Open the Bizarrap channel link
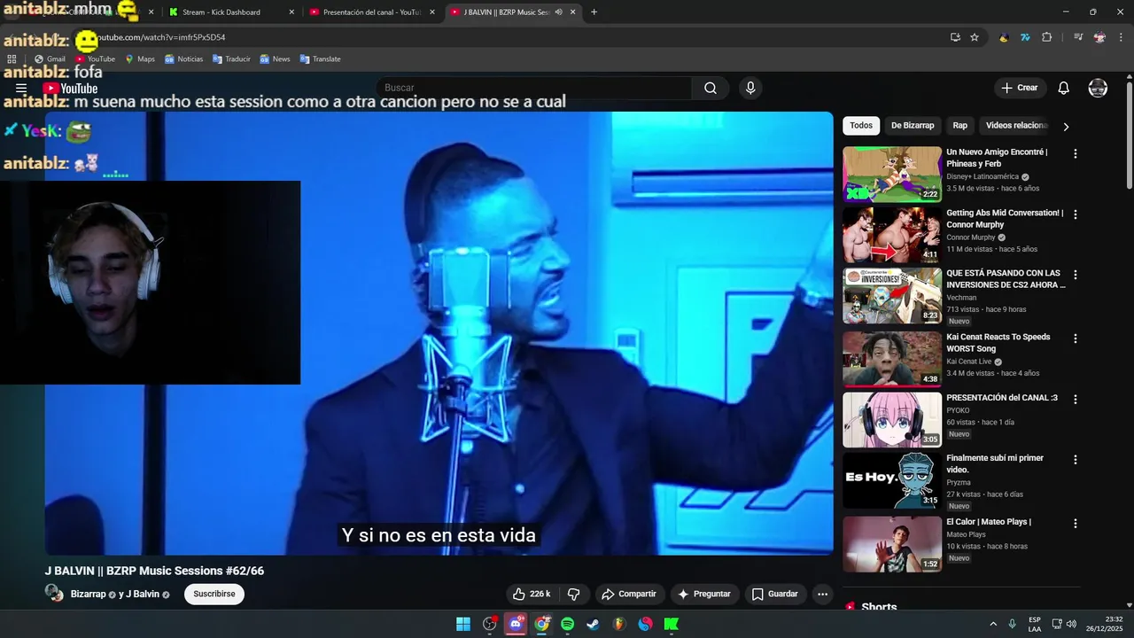This screenshot has height=638, width=1134. coord(88,594)
